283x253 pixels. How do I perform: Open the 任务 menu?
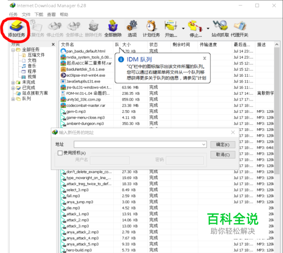coord(13,15)
